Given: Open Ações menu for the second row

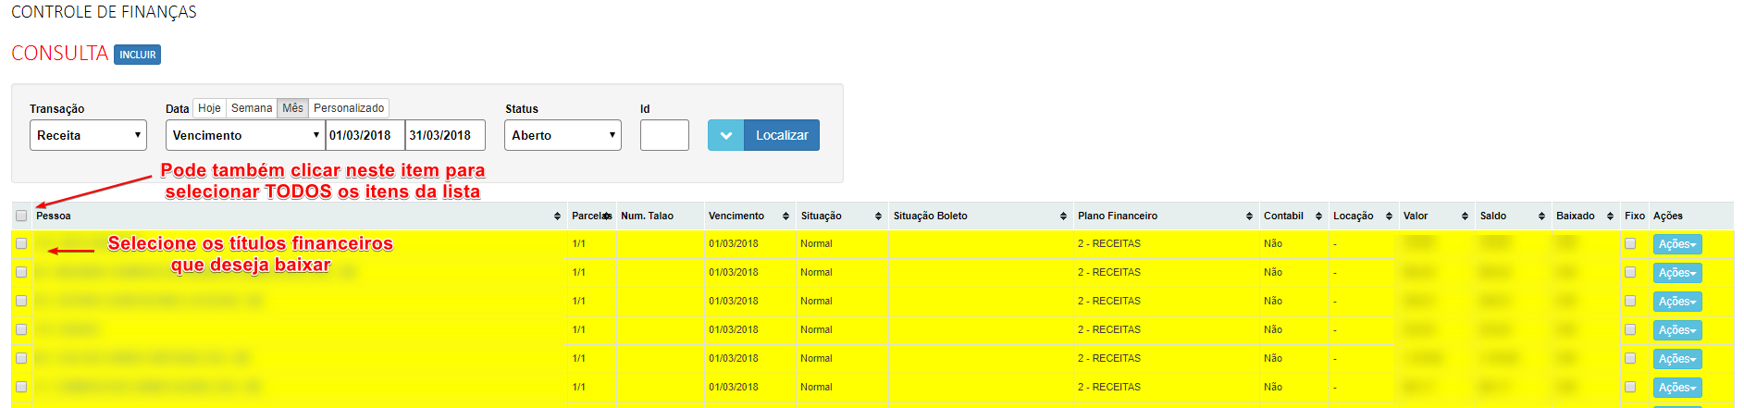Looking at the screenshot, I should point(1676,273).
